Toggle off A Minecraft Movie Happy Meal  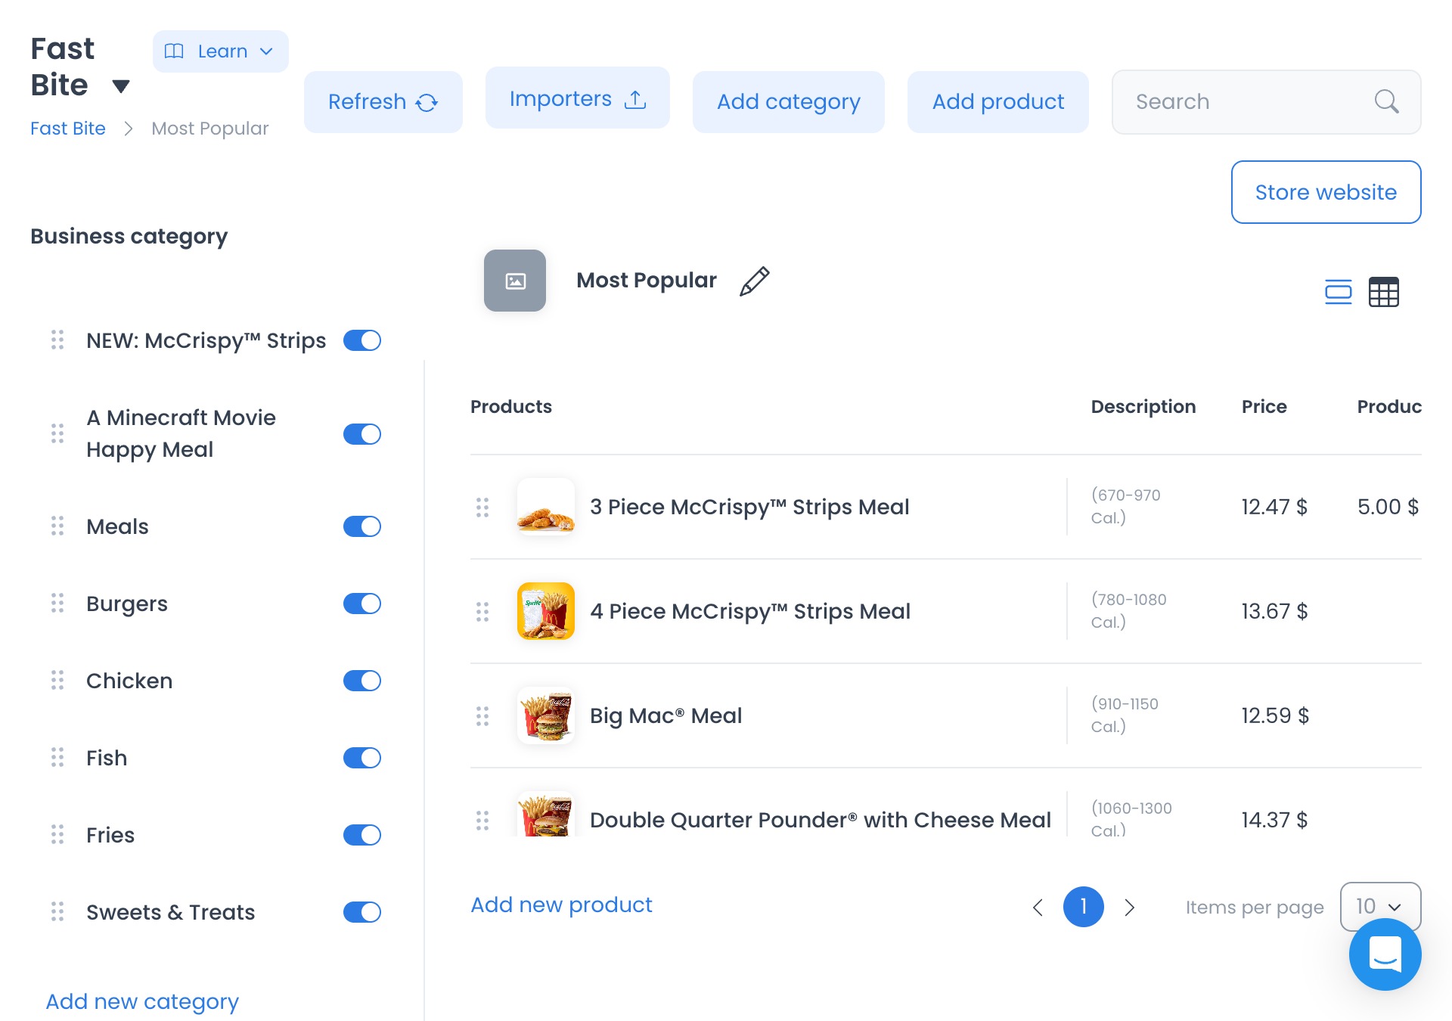[x=361, y=434]
